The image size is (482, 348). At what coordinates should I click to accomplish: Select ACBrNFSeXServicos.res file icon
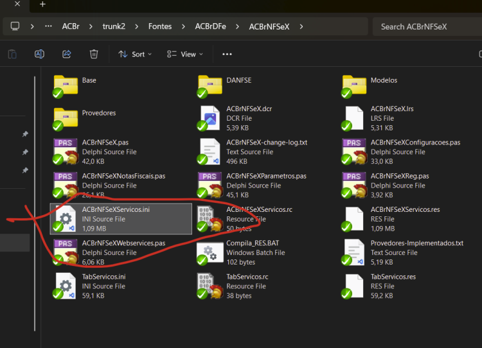pos(353,219)
